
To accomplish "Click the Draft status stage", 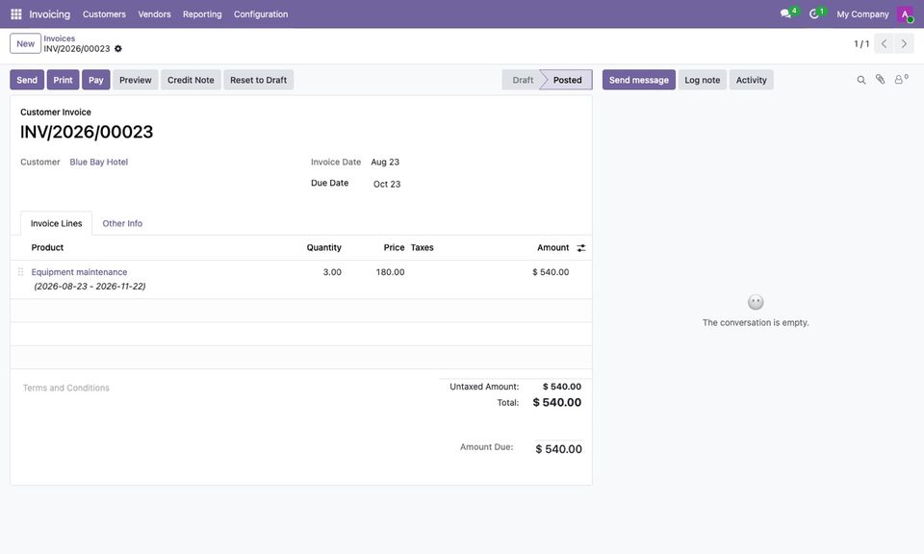I will tap(522, 80).
